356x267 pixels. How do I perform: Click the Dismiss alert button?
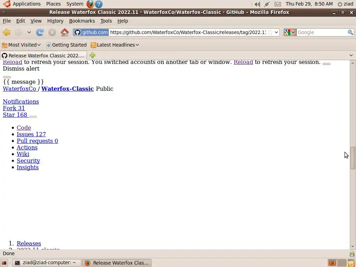(x=326, y=64)
